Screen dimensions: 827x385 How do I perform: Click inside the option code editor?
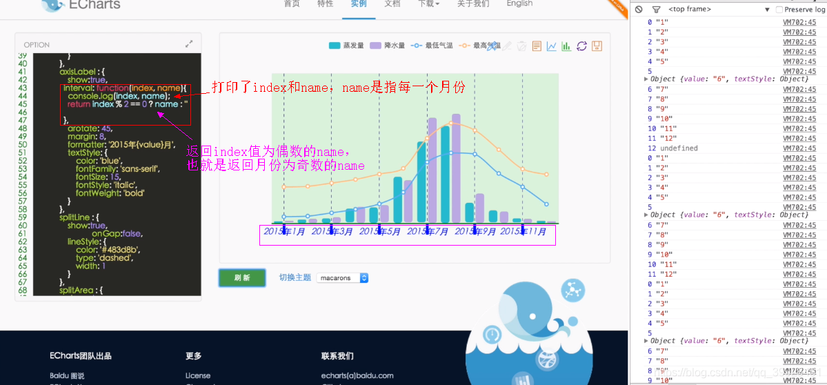point(117,174)
